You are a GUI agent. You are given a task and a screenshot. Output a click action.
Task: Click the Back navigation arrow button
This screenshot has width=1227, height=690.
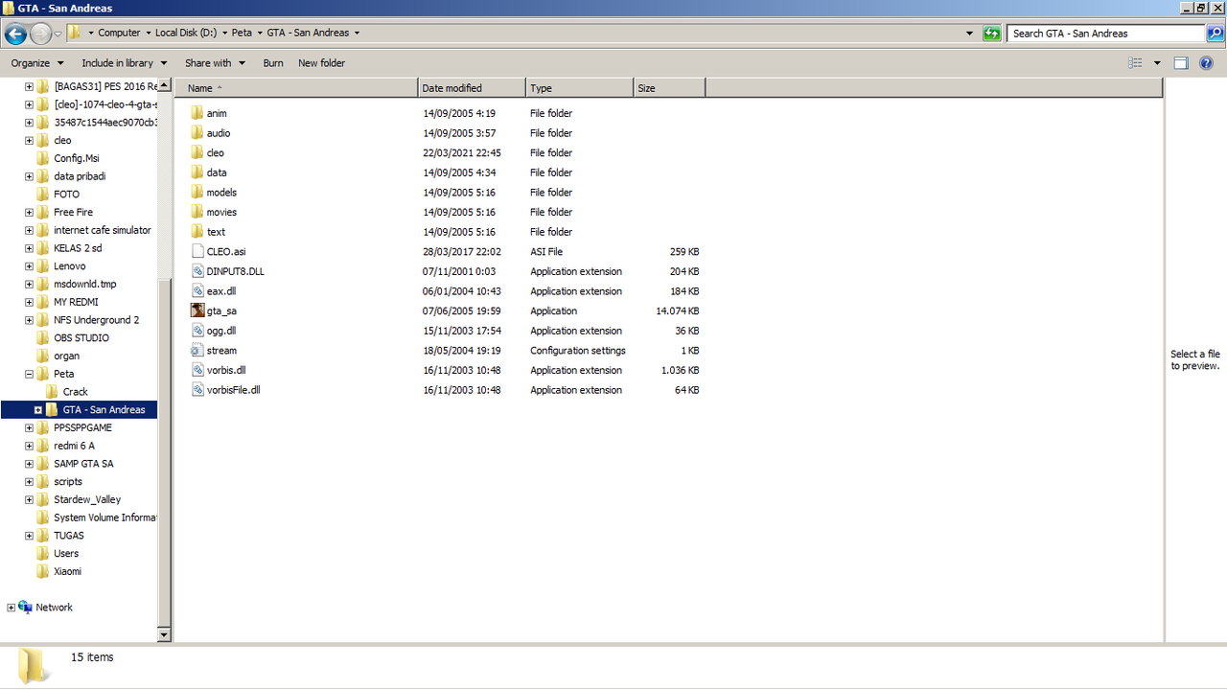pyautogui.click(x=15, y=34)
